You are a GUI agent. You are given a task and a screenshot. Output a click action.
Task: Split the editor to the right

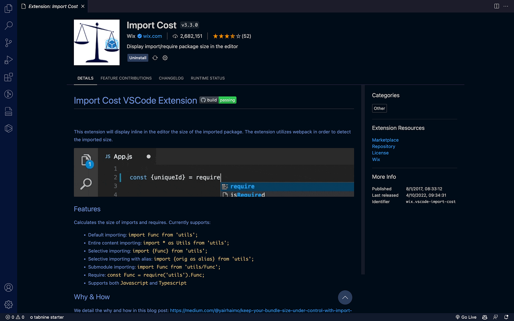497,6
